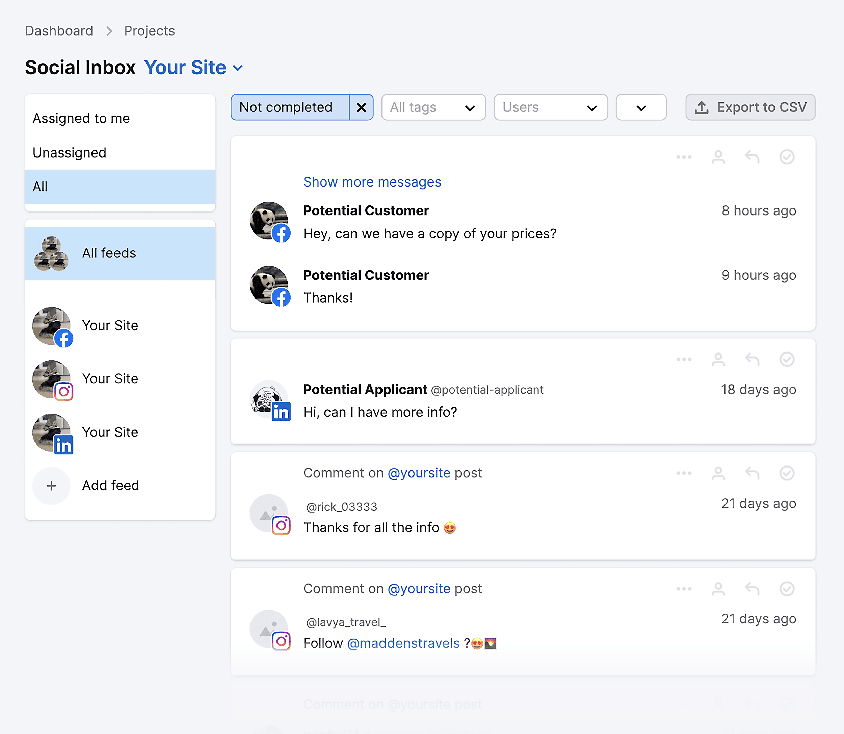This screenshot has width=844, height=734.
Task: Open the three-dots menu on the Potential Customer card
Action: (684, 157)
